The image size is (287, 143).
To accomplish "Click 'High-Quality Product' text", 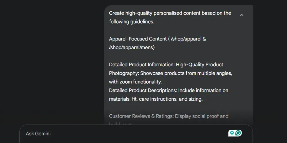I will click(x=199, y=65).
